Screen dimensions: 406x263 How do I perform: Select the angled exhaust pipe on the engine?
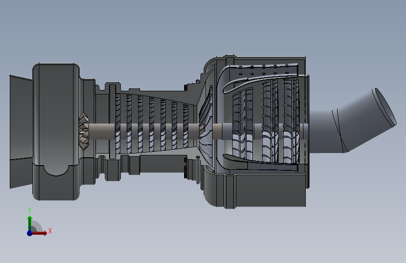point(353,121)
